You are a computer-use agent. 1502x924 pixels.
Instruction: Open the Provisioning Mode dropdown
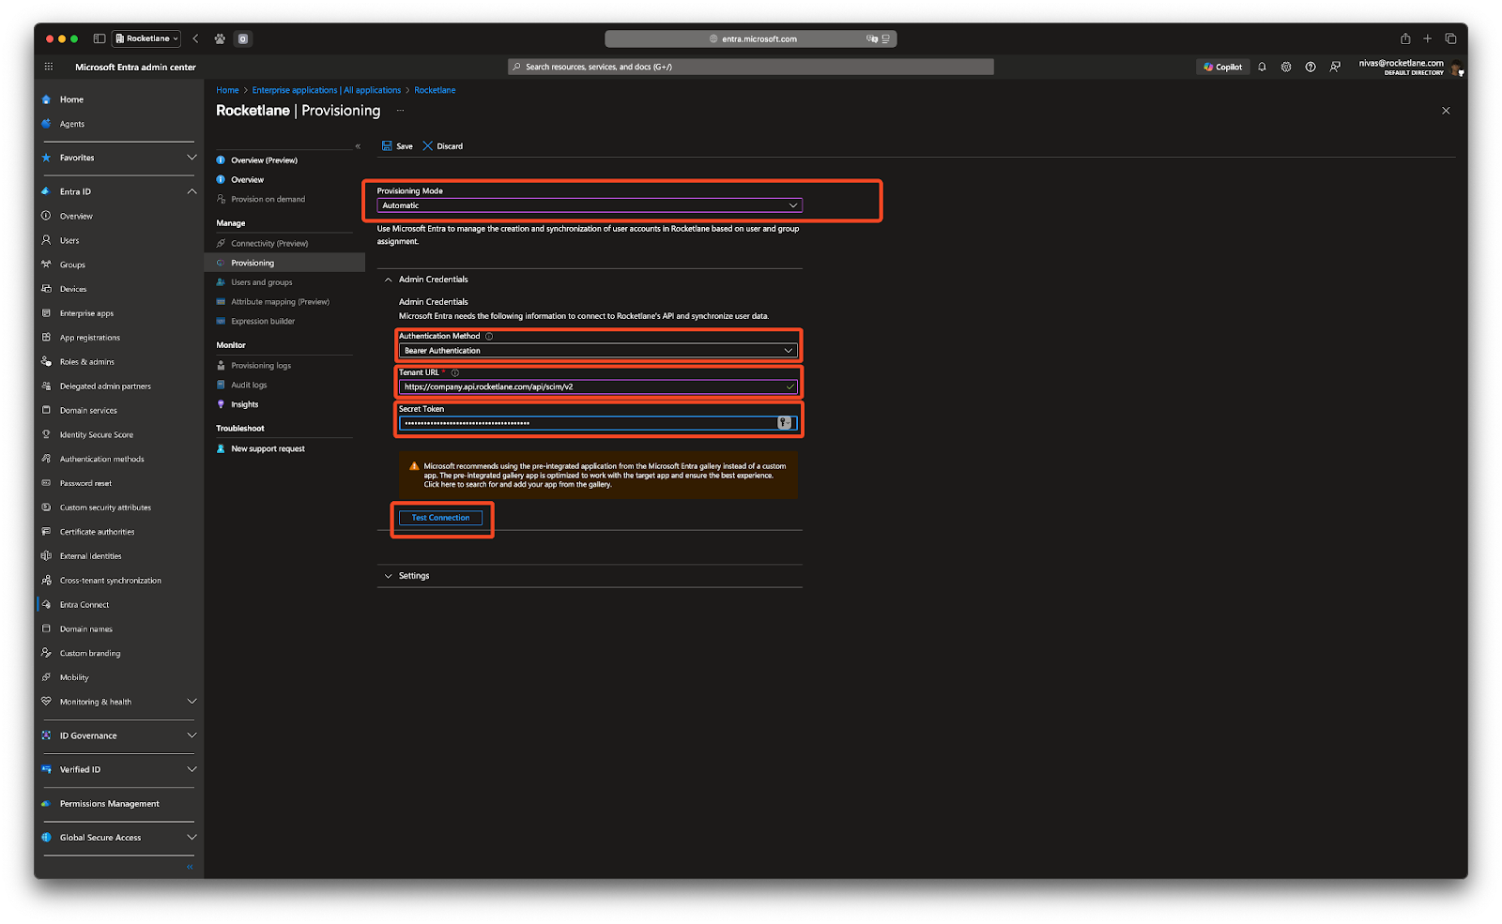(590, 205)
